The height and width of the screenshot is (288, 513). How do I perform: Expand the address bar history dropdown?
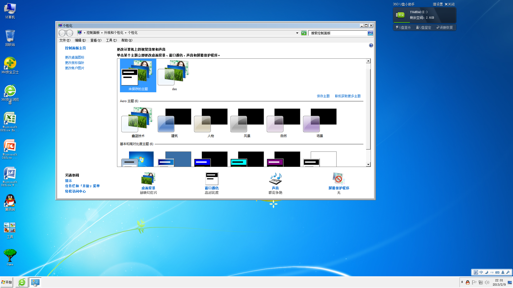[297, 33]
